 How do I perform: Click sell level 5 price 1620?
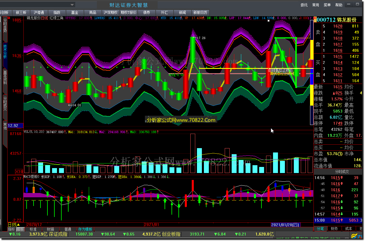tap(338, 26)
